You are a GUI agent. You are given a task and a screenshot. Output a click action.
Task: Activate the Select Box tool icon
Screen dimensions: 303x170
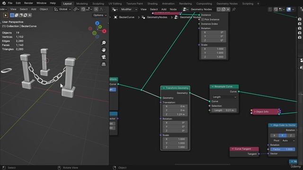click(x=6, y=15)
